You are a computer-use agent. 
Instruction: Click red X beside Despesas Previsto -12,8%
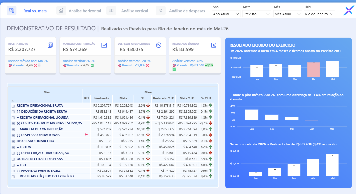(147, 65)
